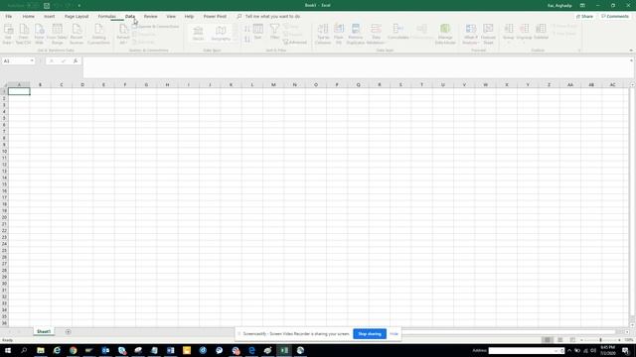Image resolution: width=636 pixels, height=357 pixels.
Task: Open the File tab
Action: [x=9, y=16]
